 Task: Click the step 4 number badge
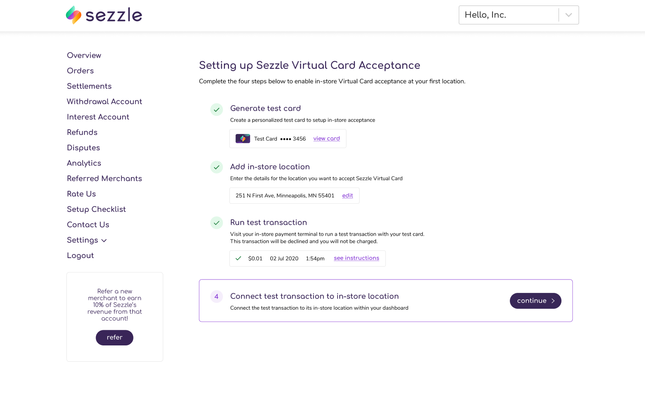click(217, 296)
